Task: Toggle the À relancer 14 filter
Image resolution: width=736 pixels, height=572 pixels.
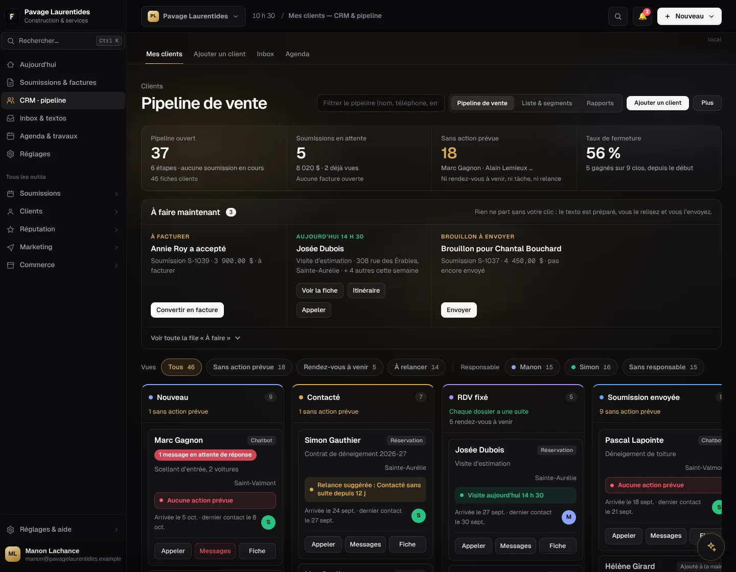Action: pos(417,367)
